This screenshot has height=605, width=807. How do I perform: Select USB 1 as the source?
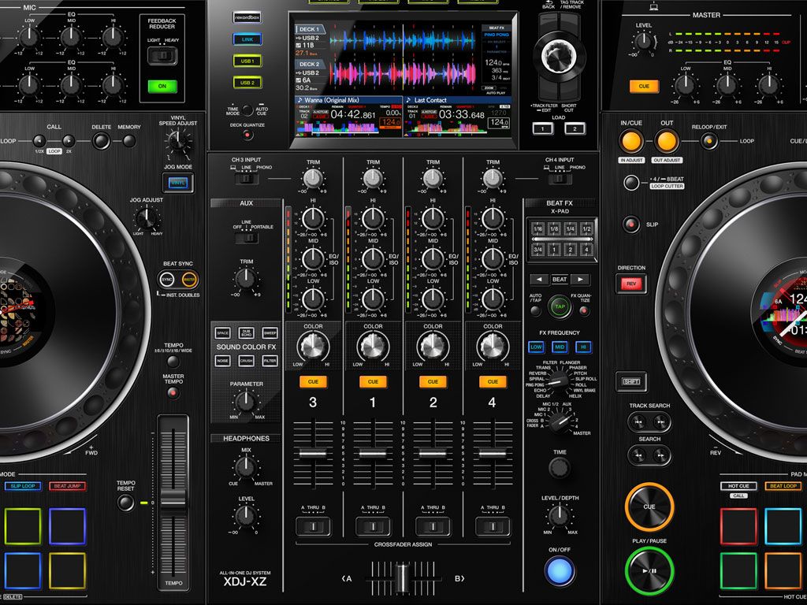click(245, 60)
